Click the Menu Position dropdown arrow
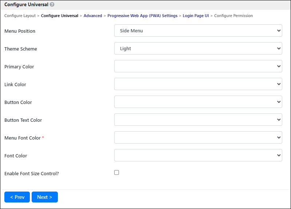This screenshot has height=209, width=291. 279,31
